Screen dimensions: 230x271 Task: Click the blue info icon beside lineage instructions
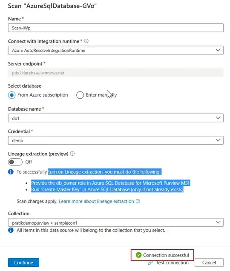click(x=11, y=172)
